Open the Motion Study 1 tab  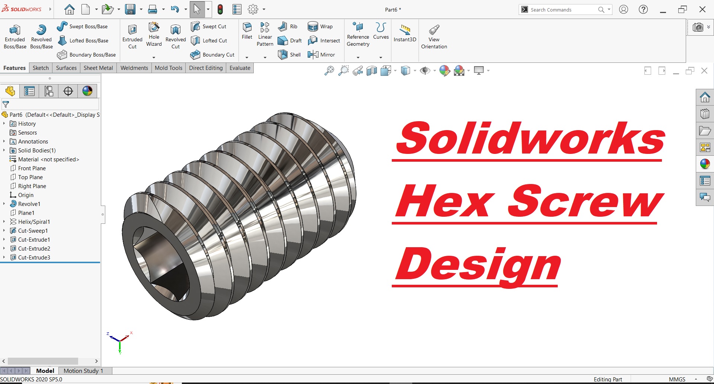tap(83, 371)
